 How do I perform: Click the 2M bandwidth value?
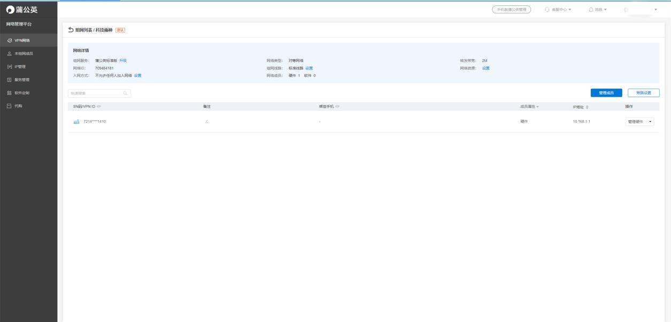coord(484,60)
